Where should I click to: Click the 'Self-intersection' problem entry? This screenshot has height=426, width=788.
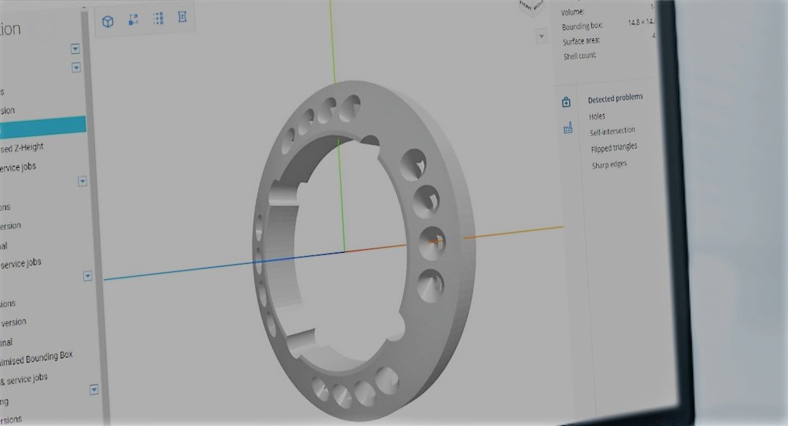click(x=612, y=131)
